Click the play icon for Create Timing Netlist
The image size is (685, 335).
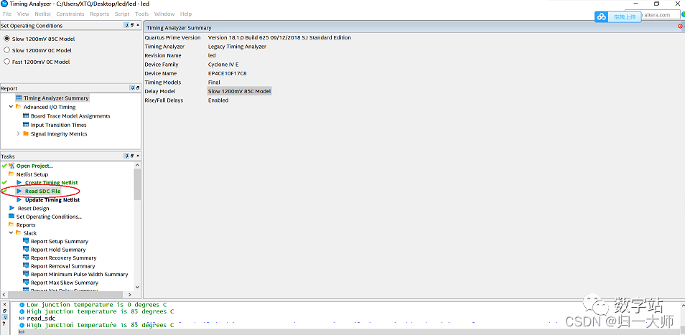point(19,182)
